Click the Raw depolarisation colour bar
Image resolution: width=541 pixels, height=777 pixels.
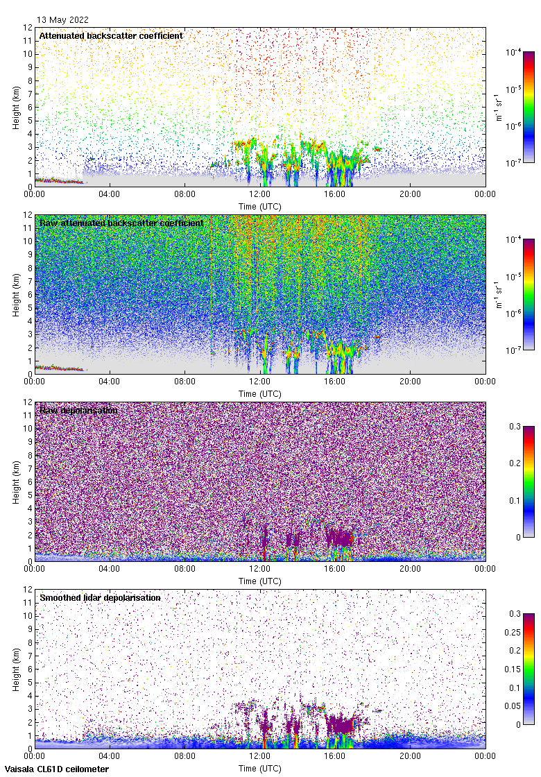click(x=529, y=481)
